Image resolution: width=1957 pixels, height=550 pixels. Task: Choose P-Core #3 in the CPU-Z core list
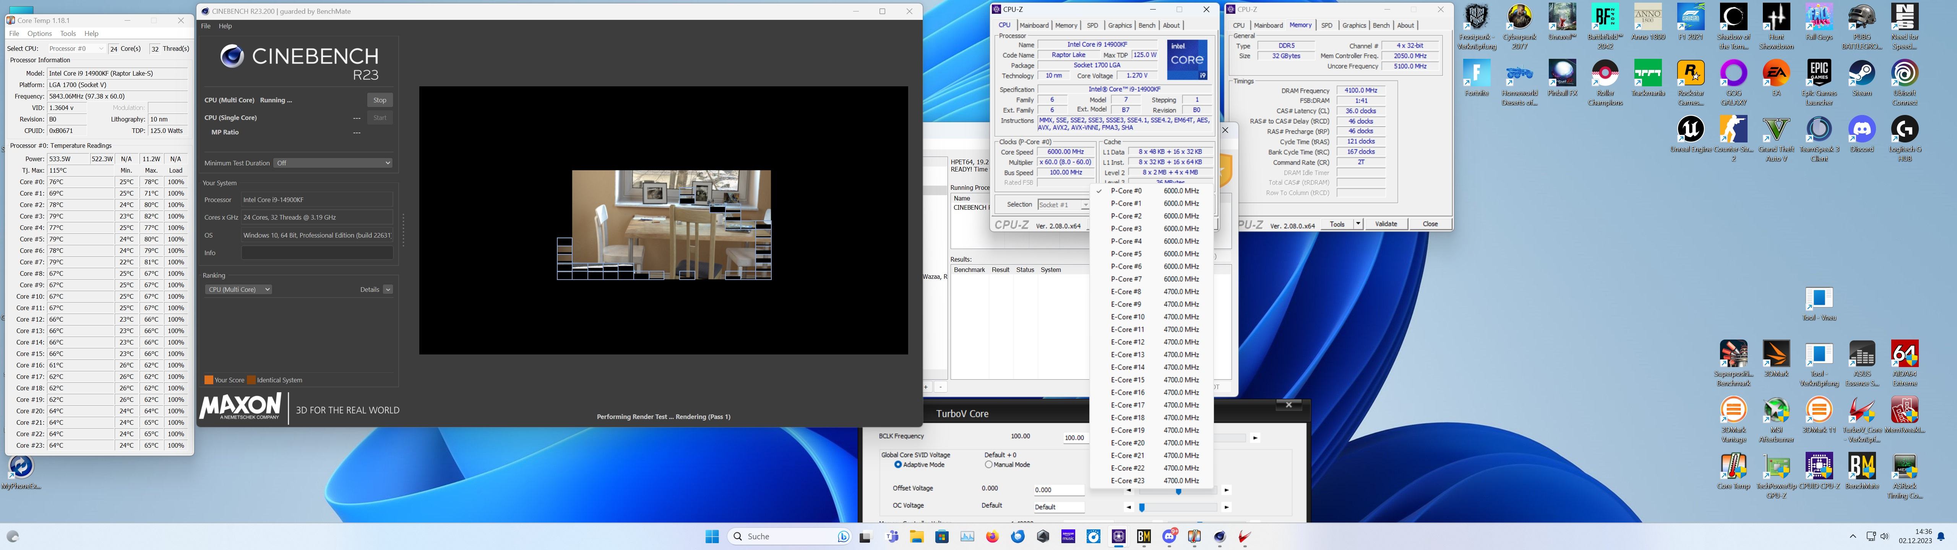pyautogui.click(x=1151, y=229)
